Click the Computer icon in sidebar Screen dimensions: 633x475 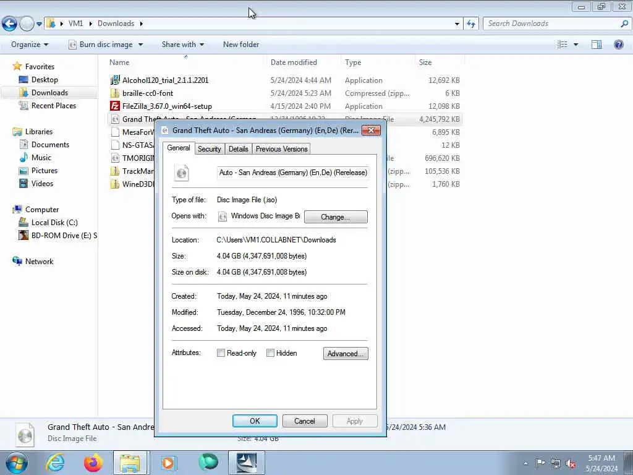(17, 209)
